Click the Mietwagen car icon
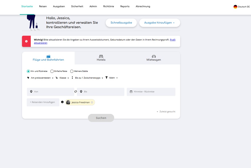 (154, 56)
